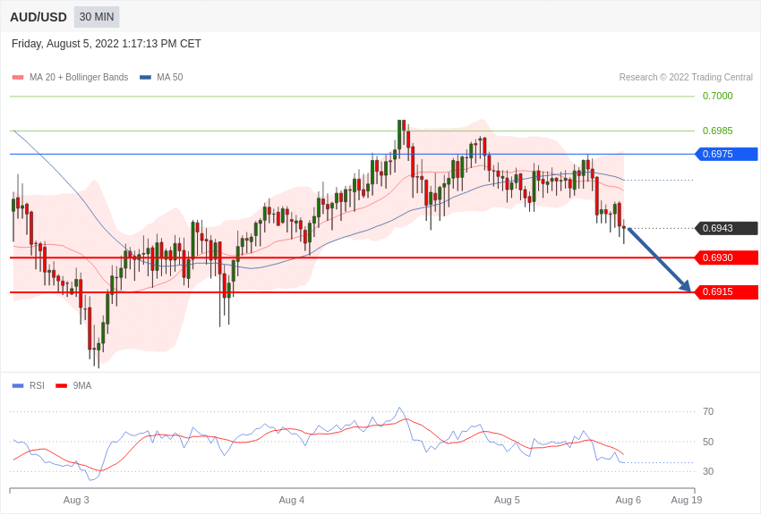Click the MA 20 + Bollinger Bands swatch
Screen dimensions: 761x515
(18, 78)
